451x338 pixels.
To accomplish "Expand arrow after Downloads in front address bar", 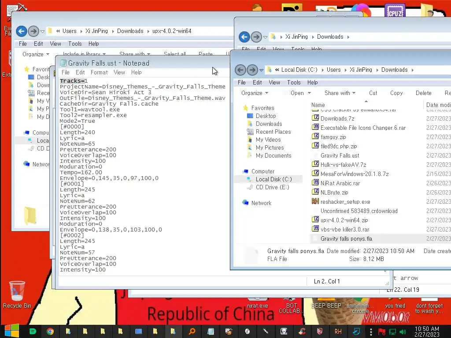I will pos(413,70).
